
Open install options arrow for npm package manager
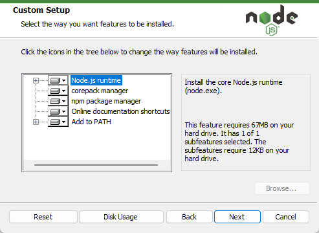point(63,101)
